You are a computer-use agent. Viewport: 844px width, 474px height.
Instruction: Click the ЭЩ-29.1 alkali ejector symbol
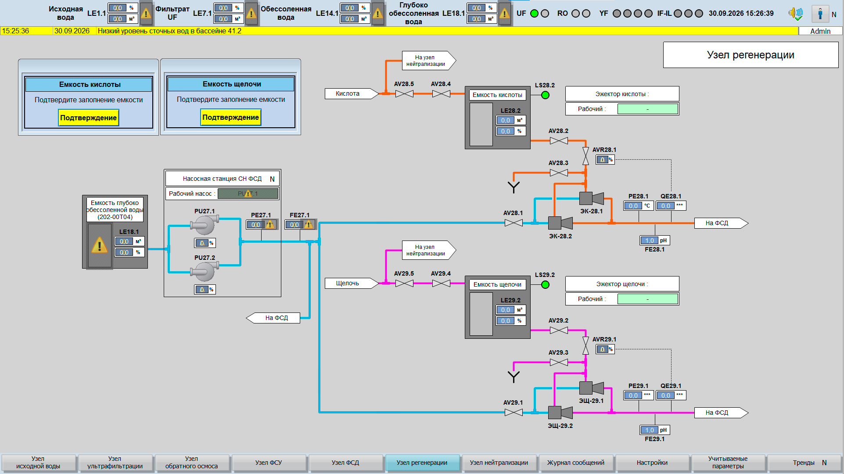[592, 388]
